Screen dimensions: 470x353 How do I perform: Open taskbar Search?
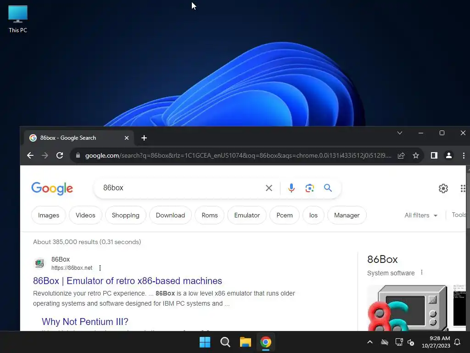coord(225,342)
